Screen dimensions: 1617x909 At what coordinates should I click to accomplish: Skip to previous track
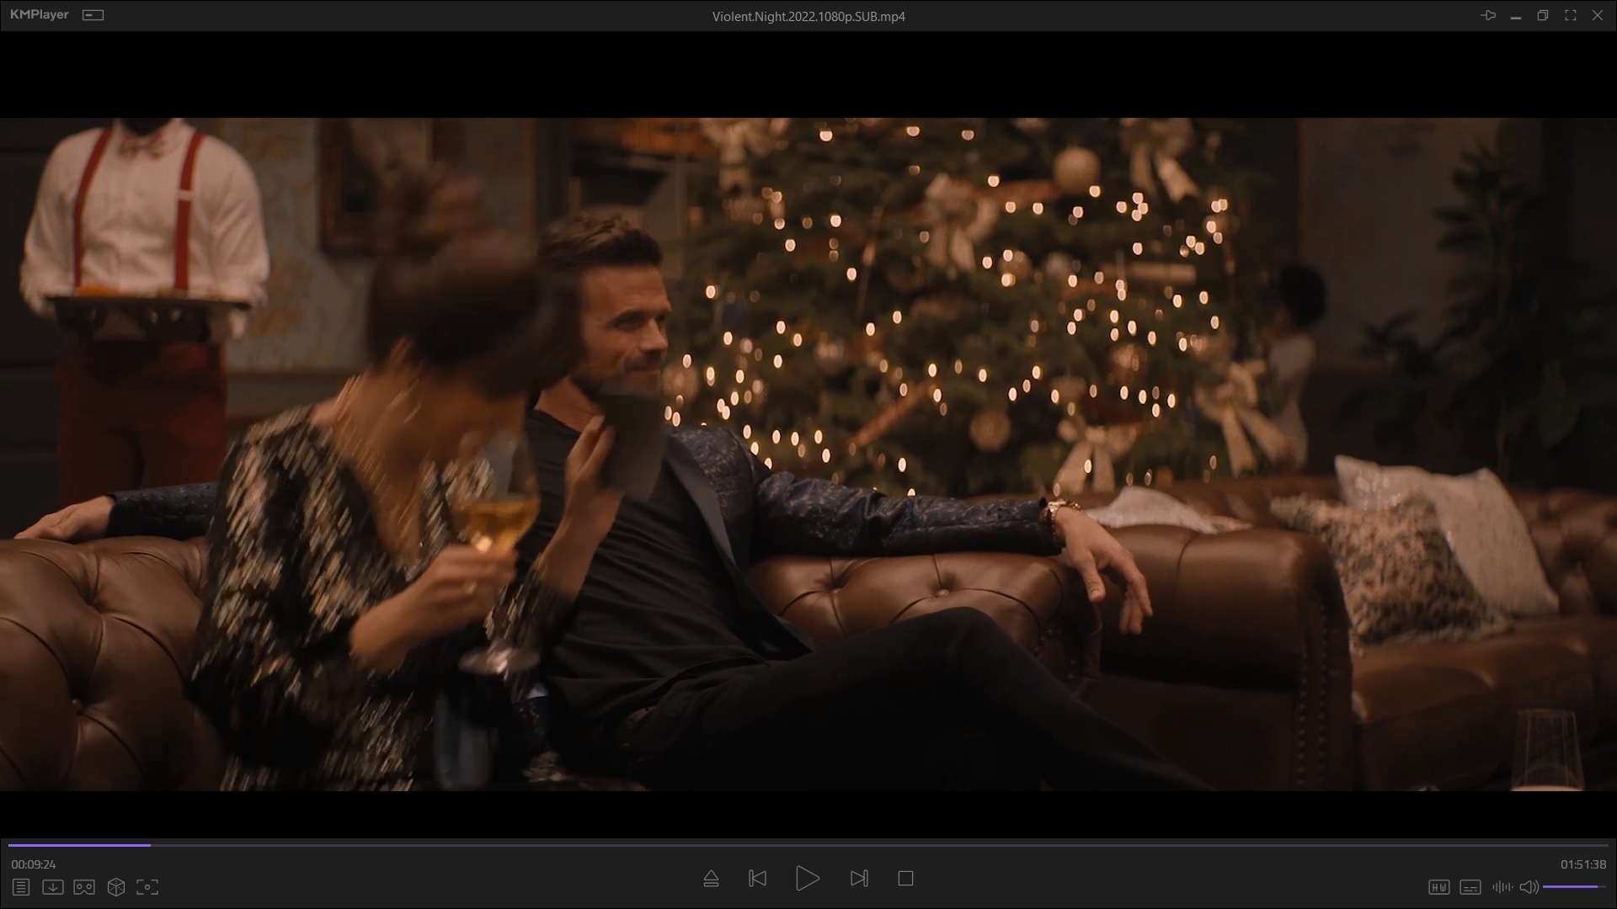(757, 879)
